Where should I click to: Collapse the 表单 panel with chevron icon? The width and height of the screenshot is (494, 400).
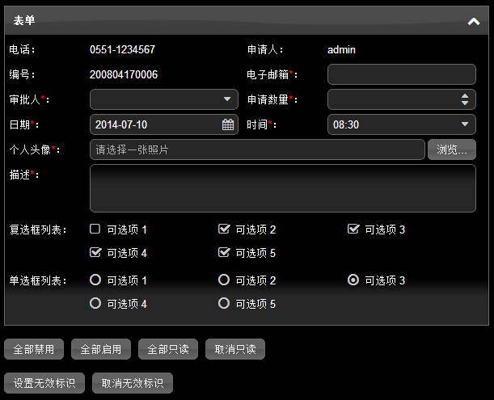click(474, 22)
